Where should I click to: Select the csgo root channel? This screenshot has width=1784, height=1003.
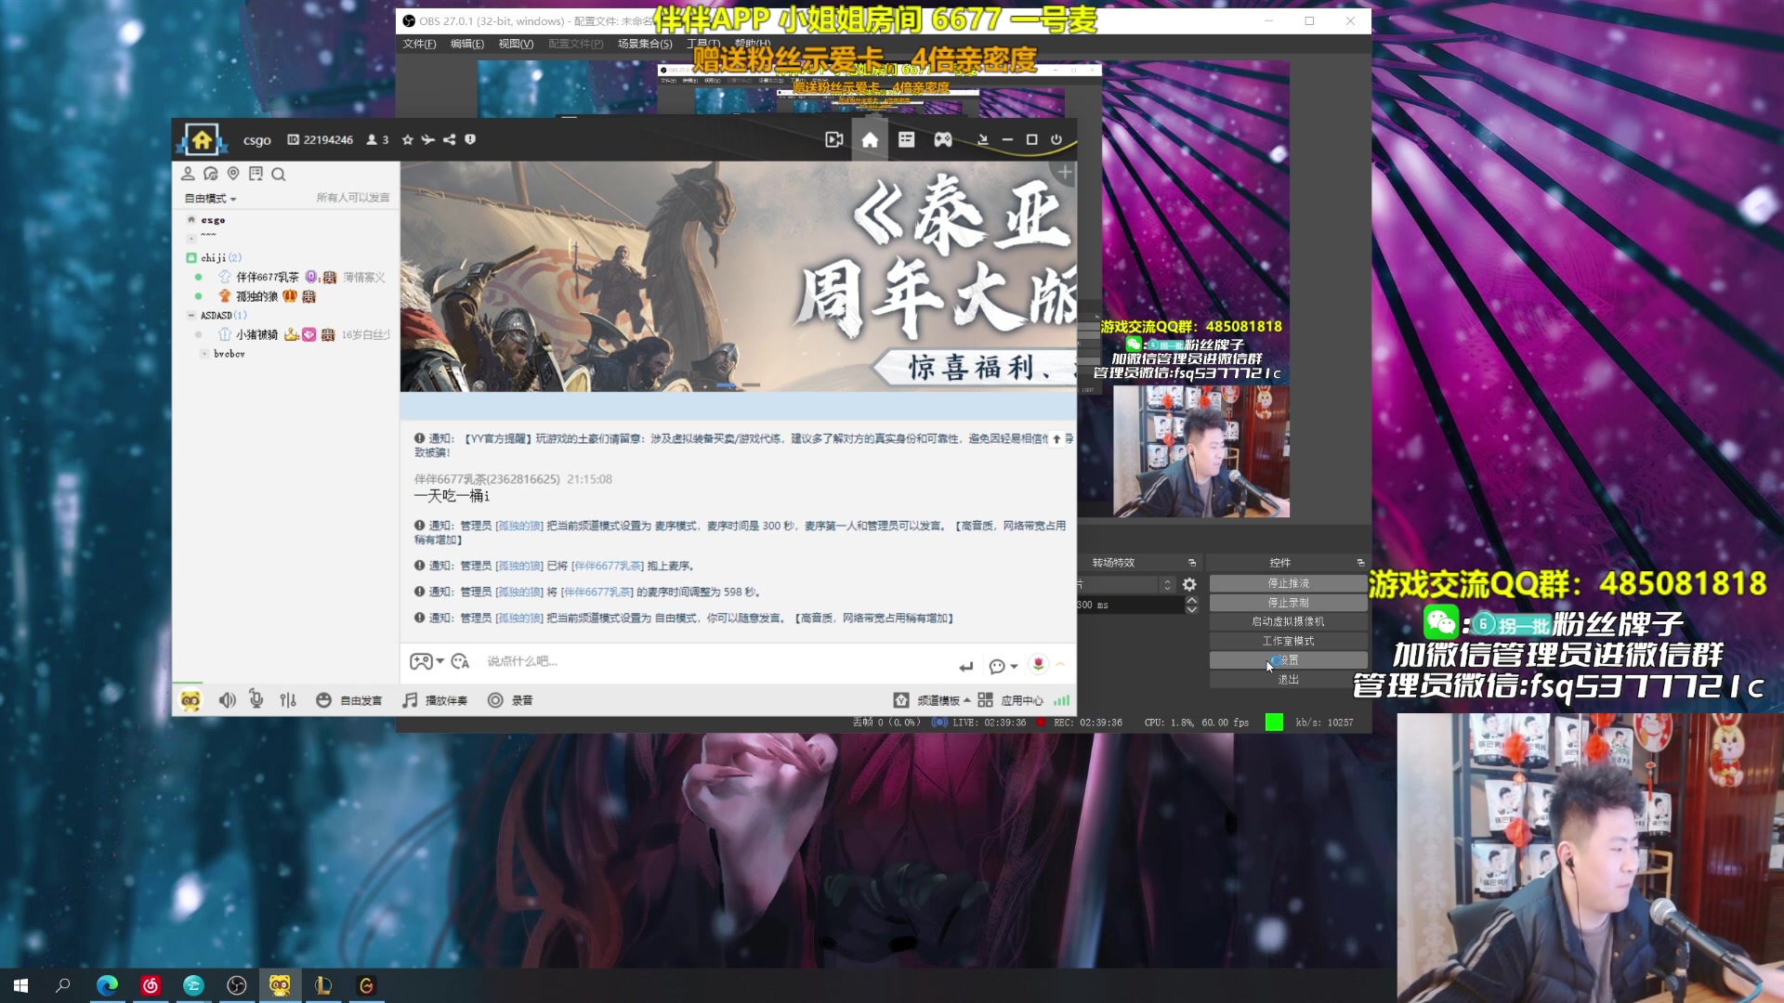[213, 220]
